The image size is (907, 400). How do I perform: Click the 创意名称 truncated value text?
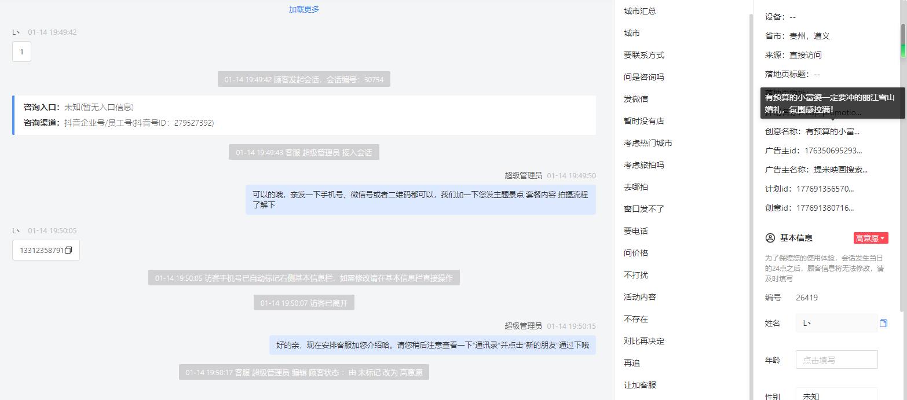click(833, 131)
